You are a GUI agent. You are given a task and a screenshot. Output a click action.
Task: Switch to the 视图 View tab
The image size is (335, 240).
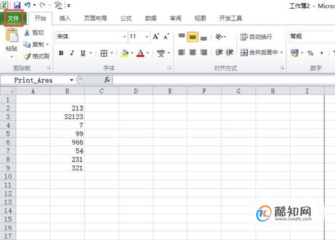[x=200, y=18]
